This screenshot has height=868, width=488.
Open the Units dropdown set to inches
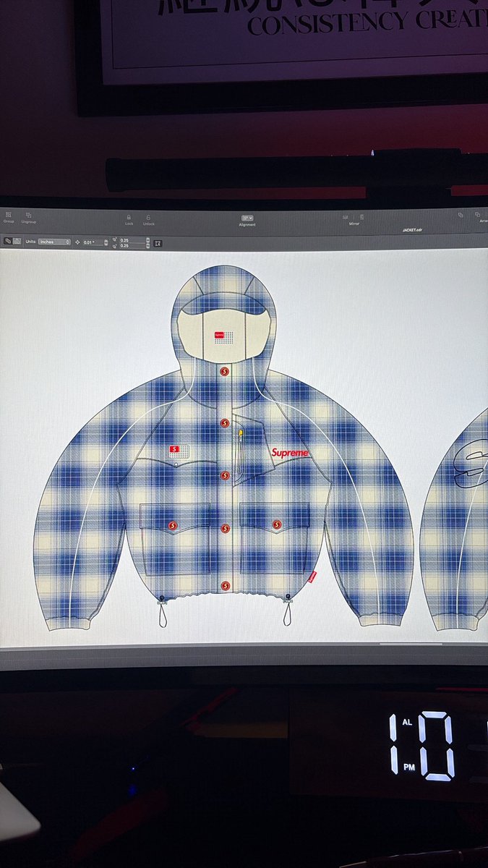pyautogui.click(x=54, y=241)
